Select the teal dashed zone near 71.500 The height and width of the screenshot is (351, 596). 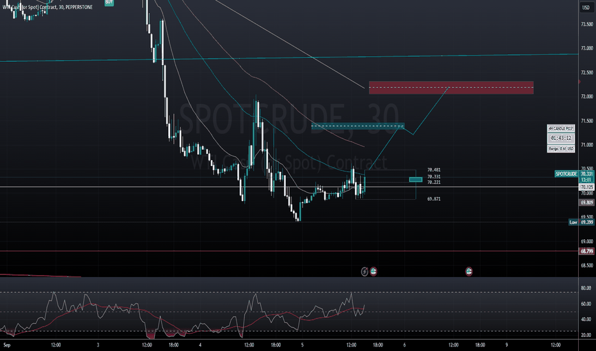point(357,126)
